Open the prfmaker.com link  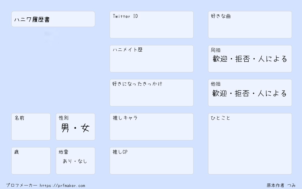(62, 186)
